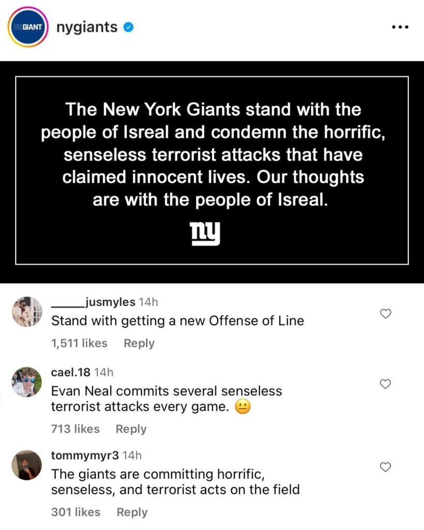This screenshot has width=424, height=530.
Task: Open the three-dot more options menu
Action: [400, 27]
